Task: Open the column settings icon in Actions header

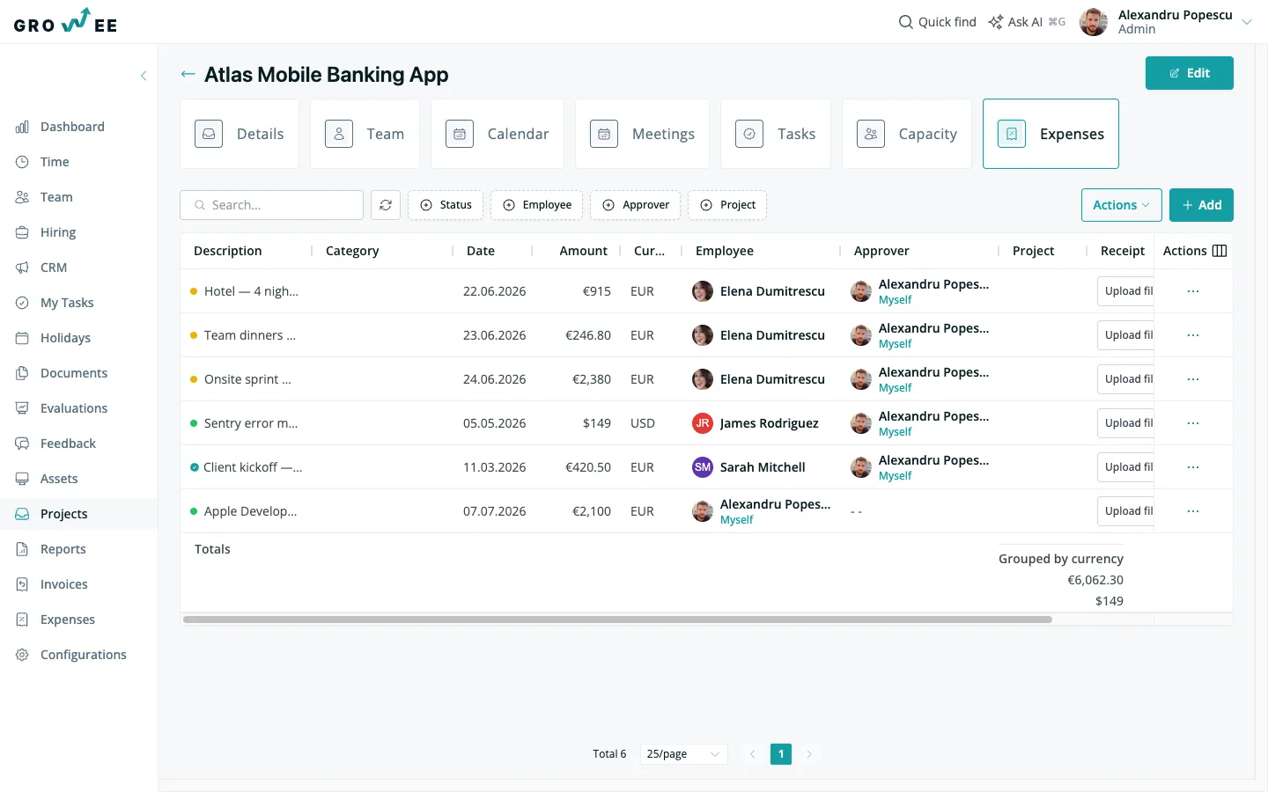Action: pyautogui.click(x=1220, y=251)
